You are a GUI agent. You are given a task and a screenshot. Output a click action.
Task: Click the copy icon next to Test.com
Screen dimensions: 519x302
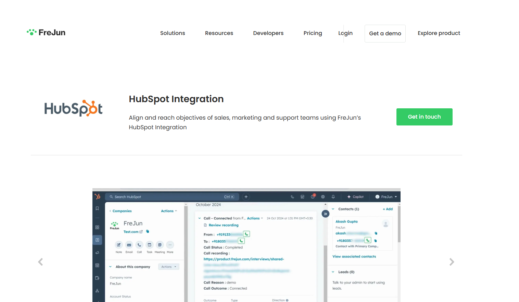point(148,231)
